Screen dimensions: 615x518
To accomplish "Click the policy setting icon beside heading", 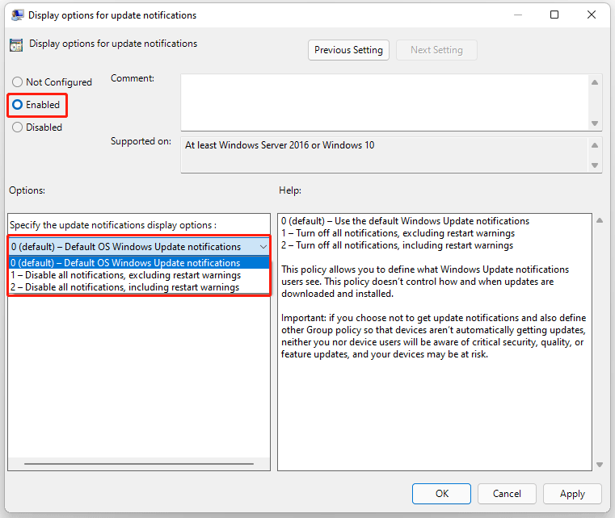I will (x=16, y=45).
